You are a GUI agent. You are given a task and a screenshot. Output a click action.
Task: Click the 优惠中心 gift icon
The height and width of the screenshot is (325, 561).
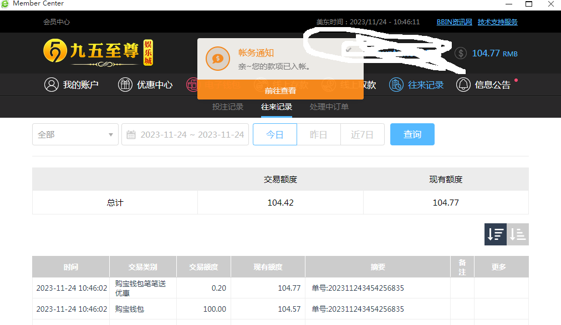click(125, 85)
